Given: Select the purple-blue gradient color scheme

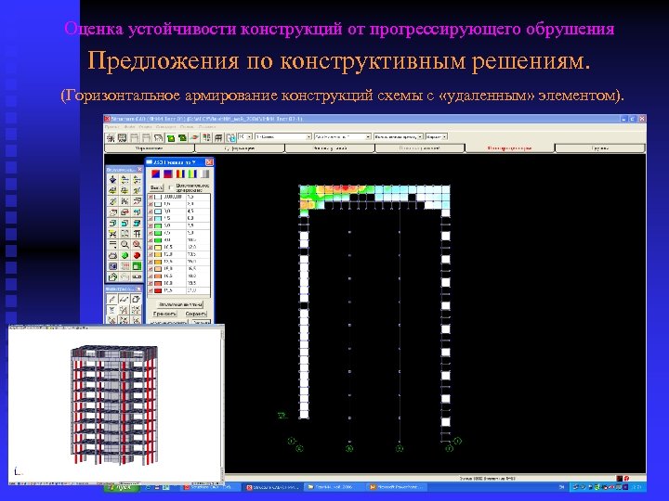Looking at the screenshot, I should [167, 173].
